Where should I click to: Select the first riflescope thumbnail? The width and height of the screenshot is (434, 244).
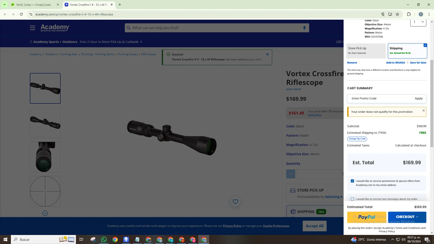tap(45, 88)
